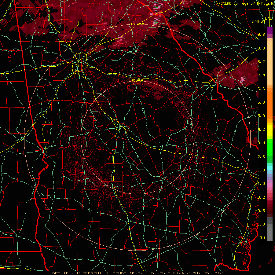Click the dark maroon band in the legend
The height and width of the screenshot is (275, 275).
pyautogui.click(x=270, y=208)
